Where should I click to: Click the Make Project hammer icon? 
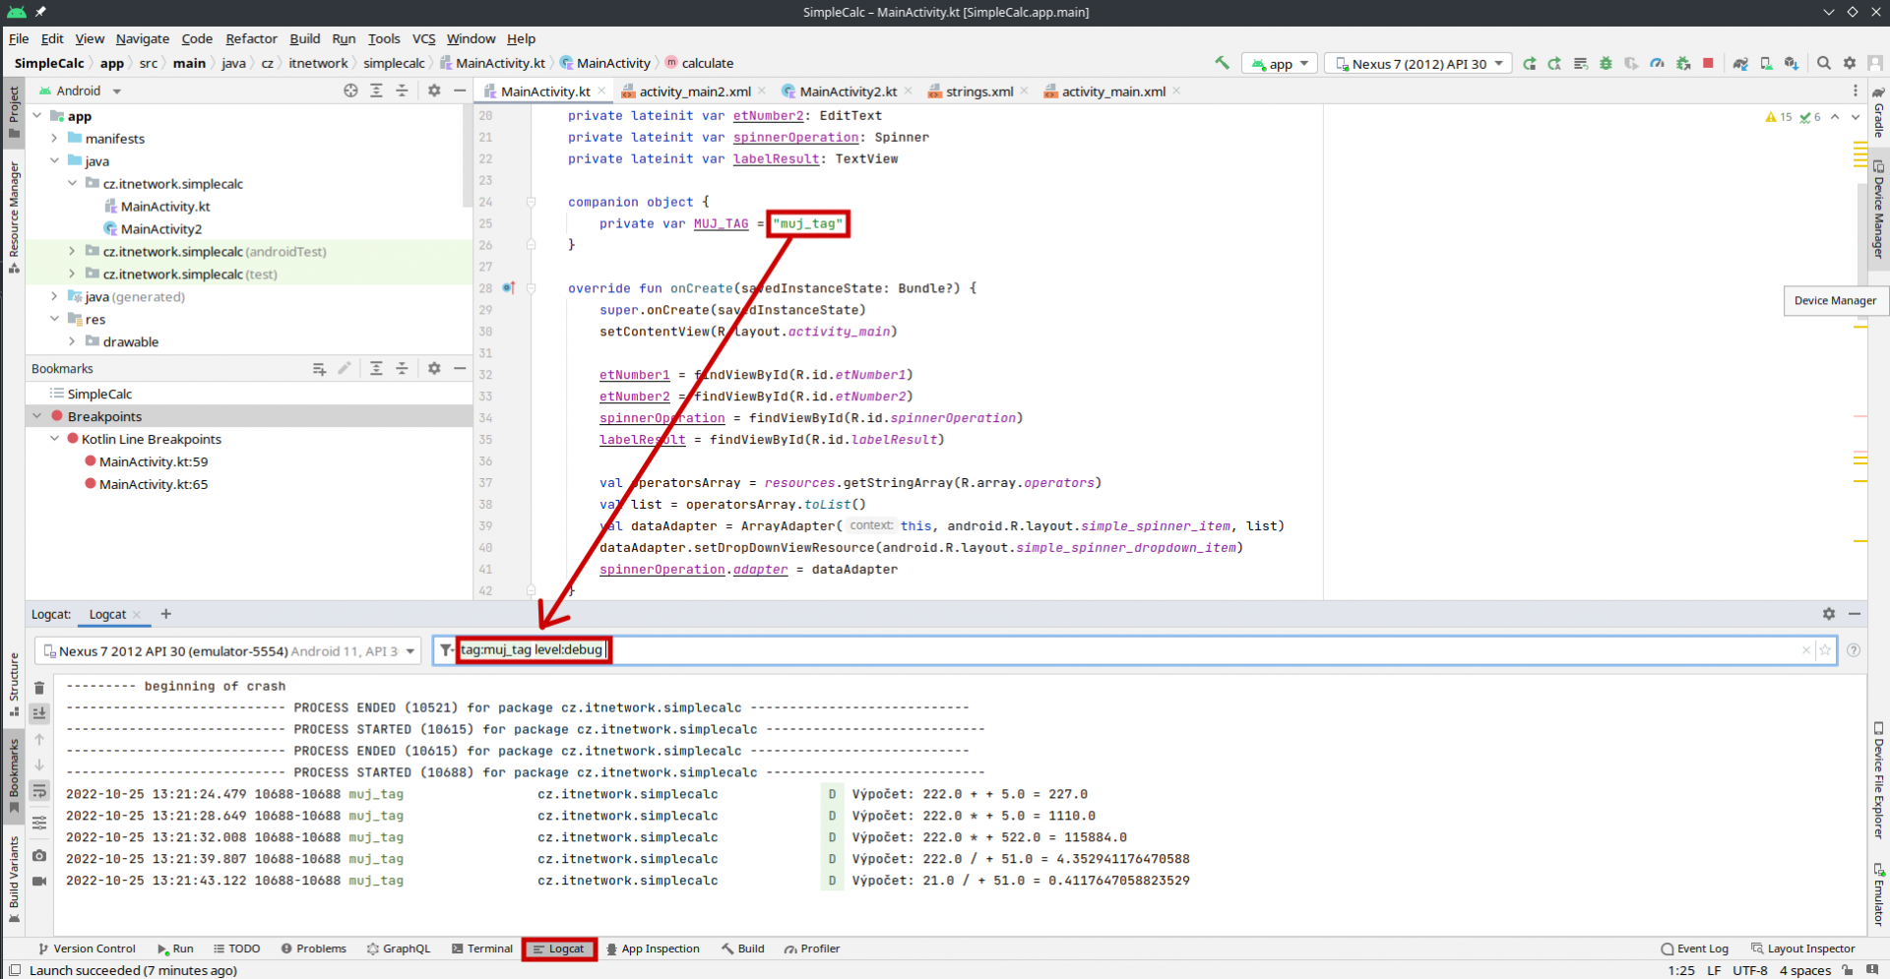click(x=1222, y=63)
